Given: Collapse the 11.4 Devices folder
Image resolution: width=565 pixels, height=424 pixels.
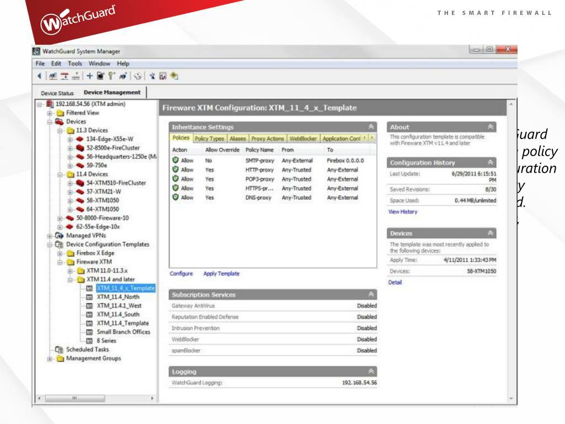Looking at the screenshot, I should (60, 174).
